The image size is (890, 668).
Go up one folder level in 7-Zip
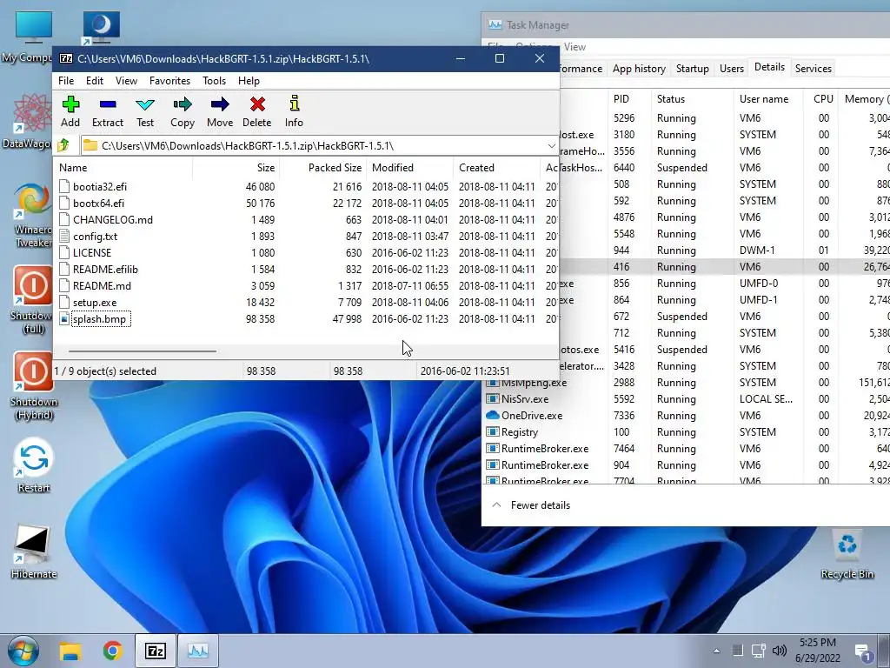tap(63, 145)
